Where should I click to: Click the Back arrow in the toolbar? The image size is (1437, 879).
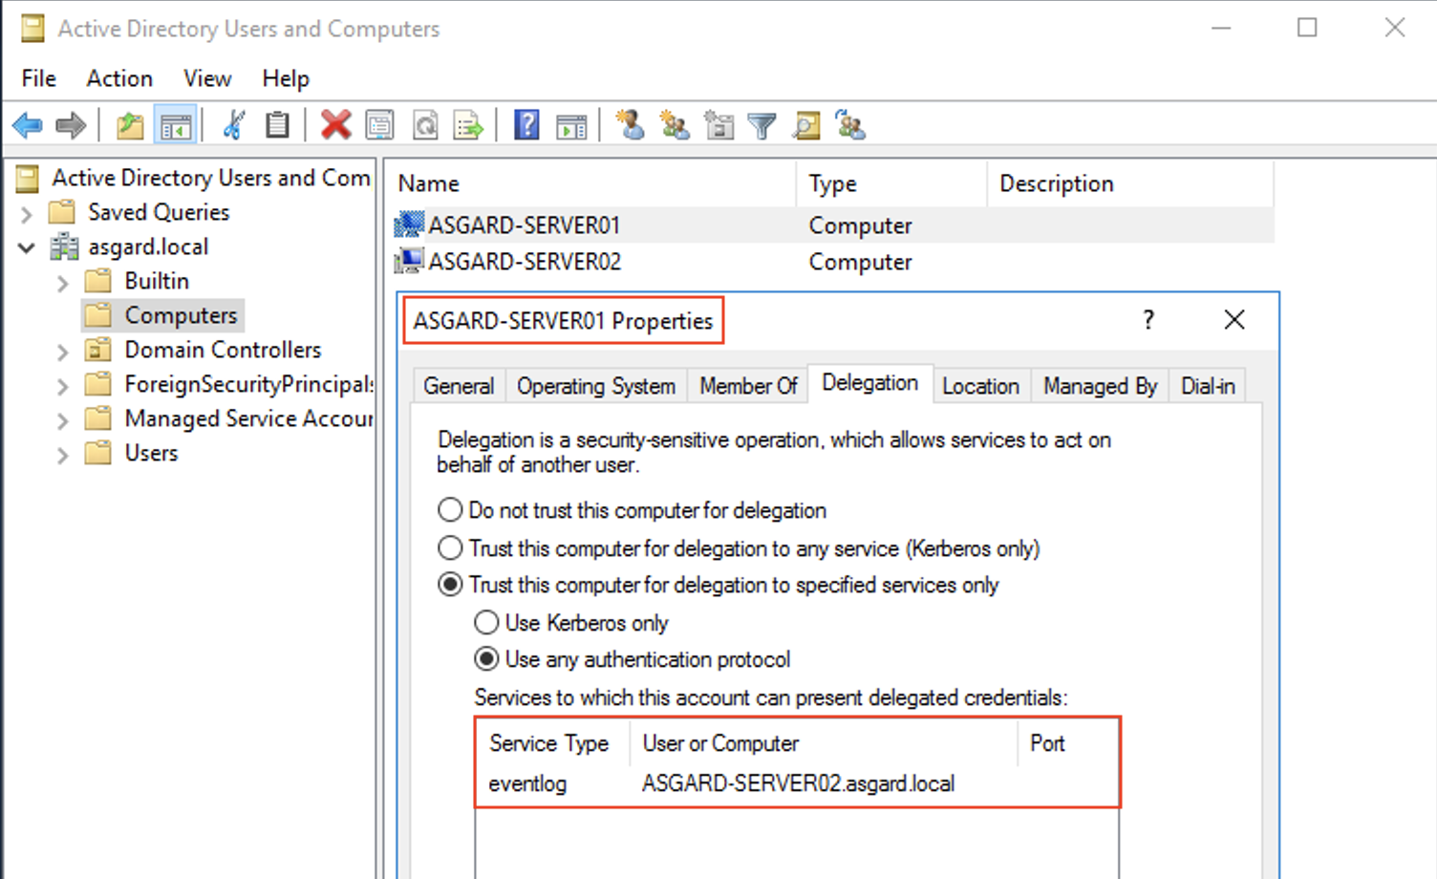click(x=28, y=125)
